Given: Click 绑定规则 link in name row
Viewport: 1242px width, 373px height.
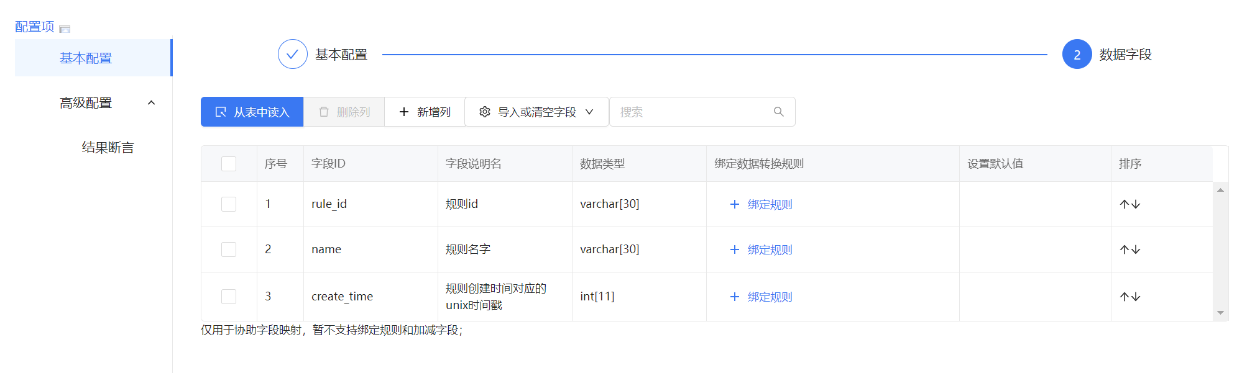Looking at the screenshot, I should [x=770, y=249].
